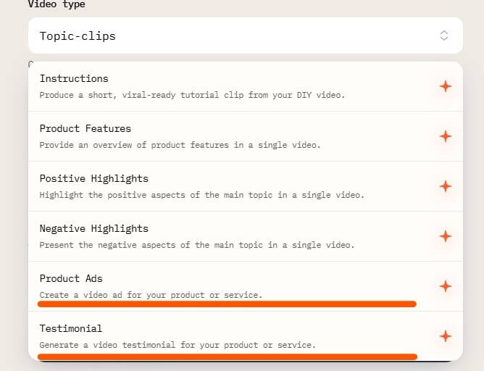
Task: Click the sparkle icon beside Product Ads
Action: (446, 286)
